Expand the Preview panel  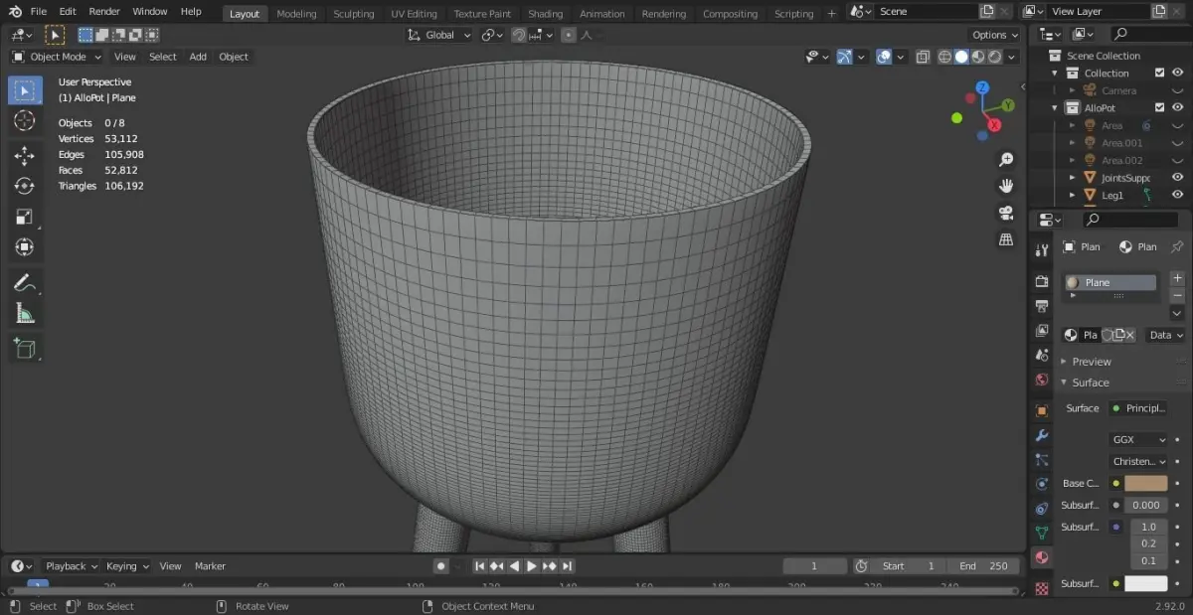click(x=1092, y=362)
